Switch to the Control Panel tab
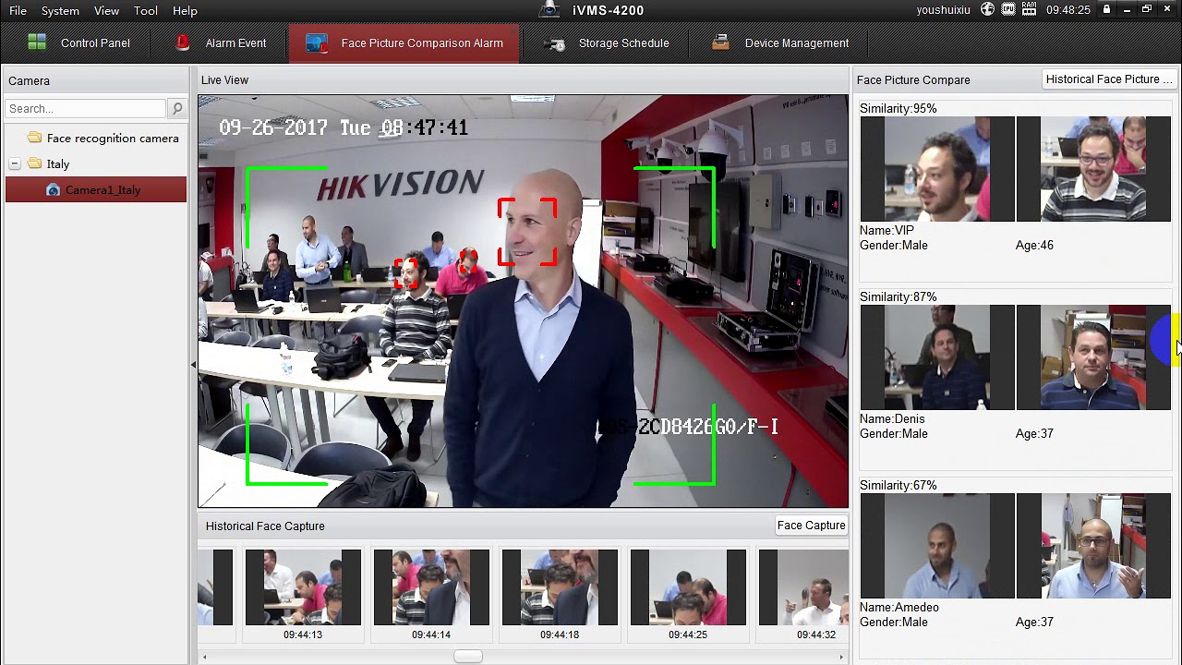Screen dimensions: 1182x665 coord(78,43)
